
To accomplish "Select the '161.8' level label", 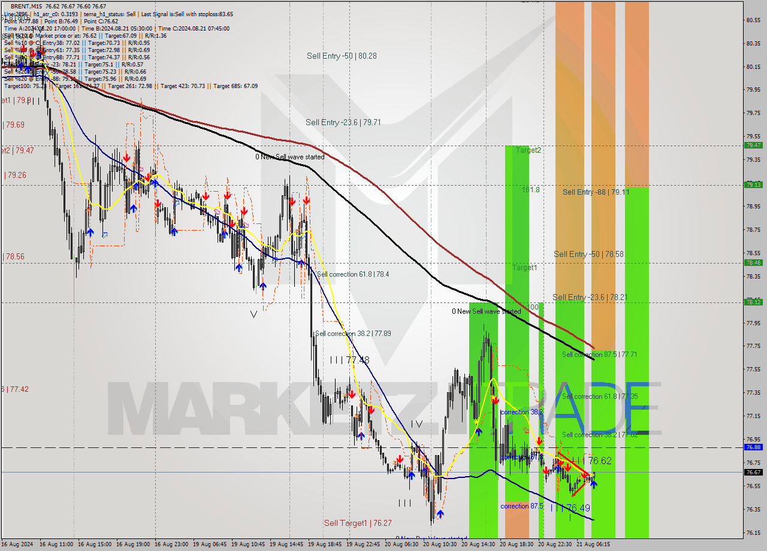I will tap(531, 189).
